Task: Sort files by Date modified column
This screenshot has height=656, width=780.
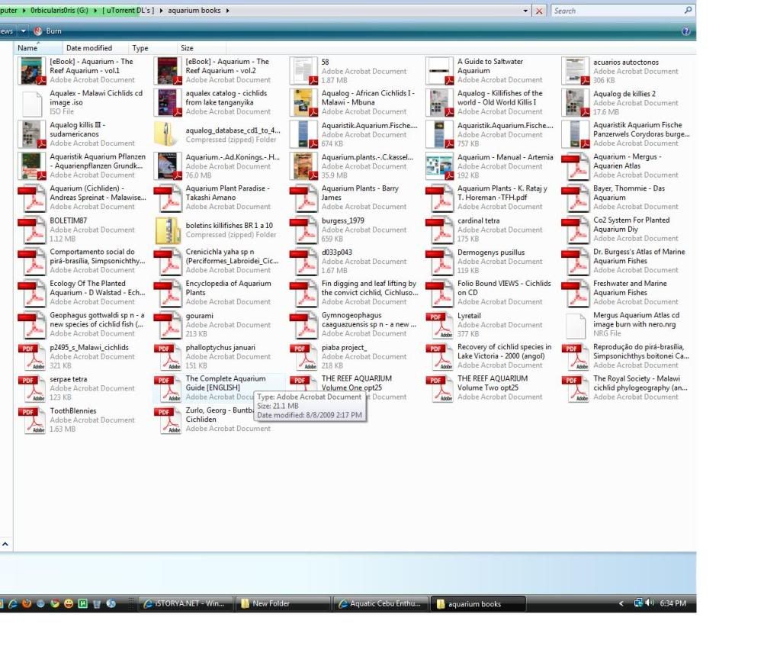Action: point(89,48)
